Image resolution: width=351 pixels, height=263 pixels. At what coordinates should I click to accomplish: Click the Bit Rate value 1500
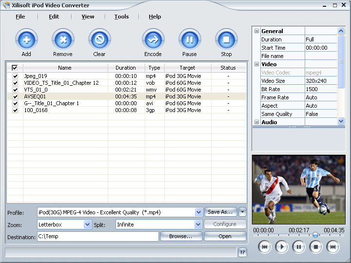pyautogui.click(x=321, y=89)
